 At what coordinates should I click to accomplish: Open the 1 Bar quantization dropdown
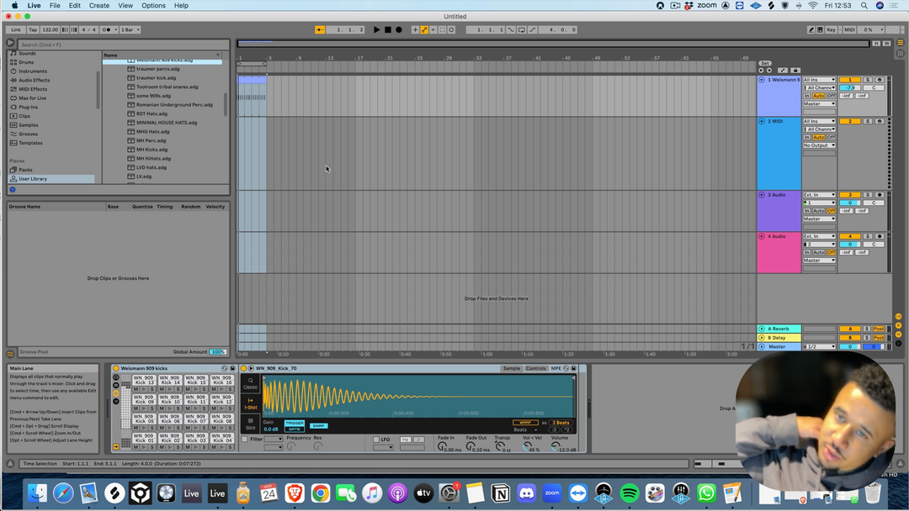(130, 29)
